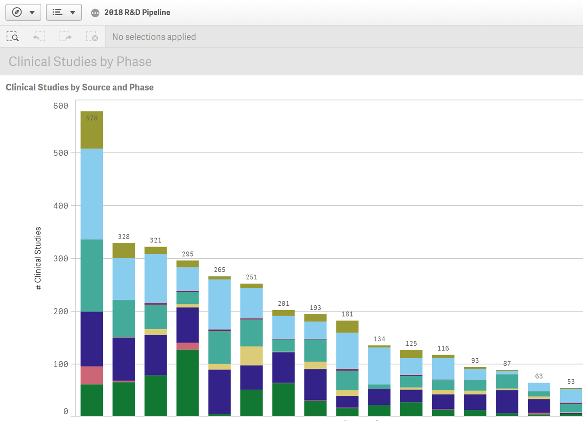Click the 600 value on y-axis
The height and width of the screenshot is (421, 583).
click(61, 106)
